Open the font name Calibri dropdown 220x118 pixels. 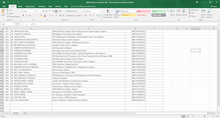tap(34, 11)
